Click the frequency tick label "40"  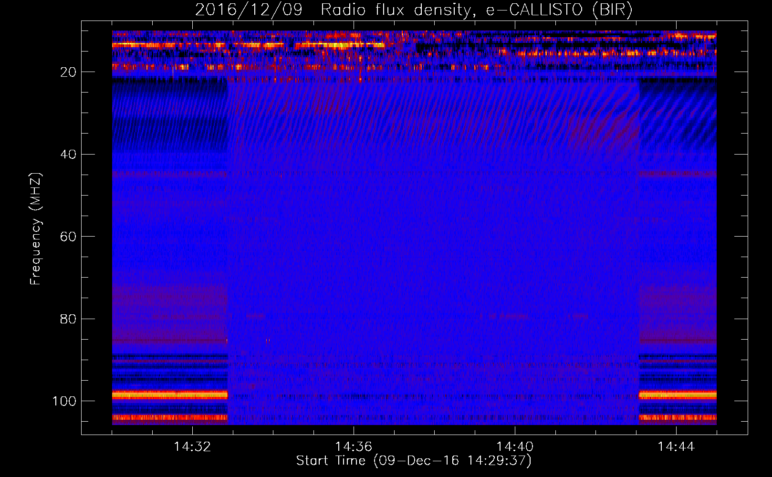pyautogui.click(x=69, y=154)
